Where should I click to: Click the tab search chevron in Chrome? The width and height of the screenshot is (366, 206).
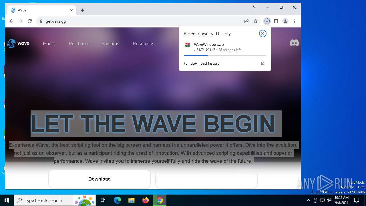(x=255, y=7)
